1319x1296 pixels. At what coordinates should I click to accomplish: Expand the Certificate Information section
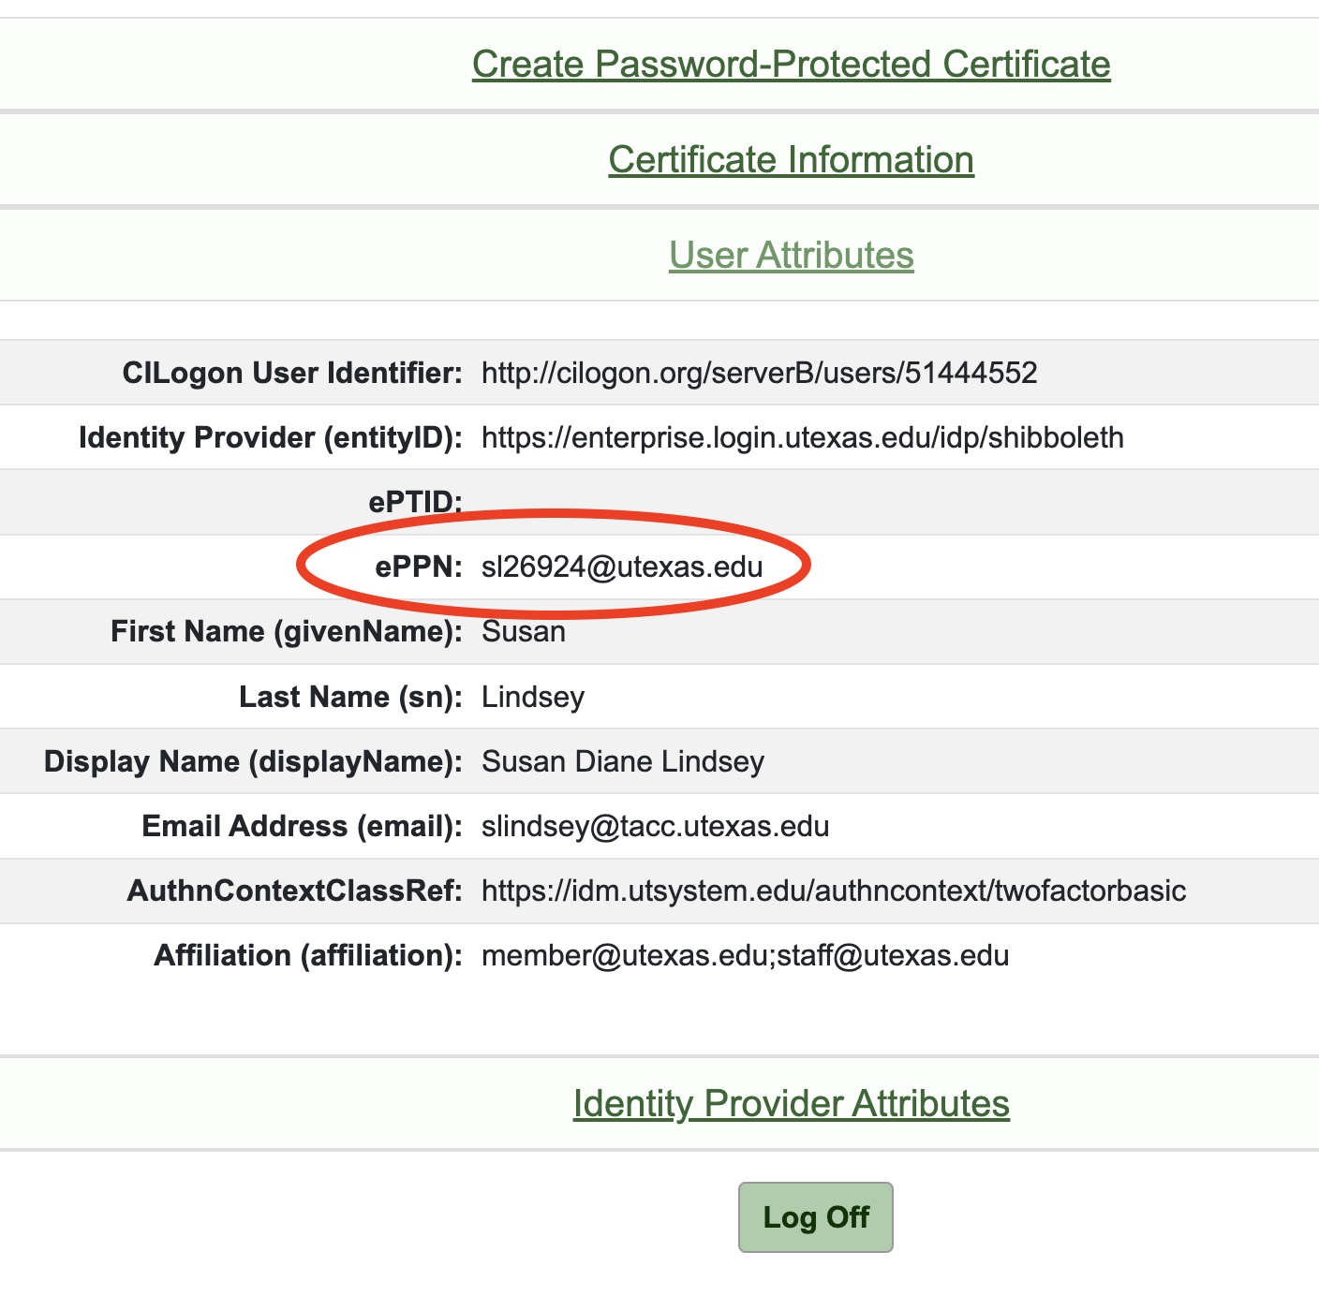pos(791,160)
